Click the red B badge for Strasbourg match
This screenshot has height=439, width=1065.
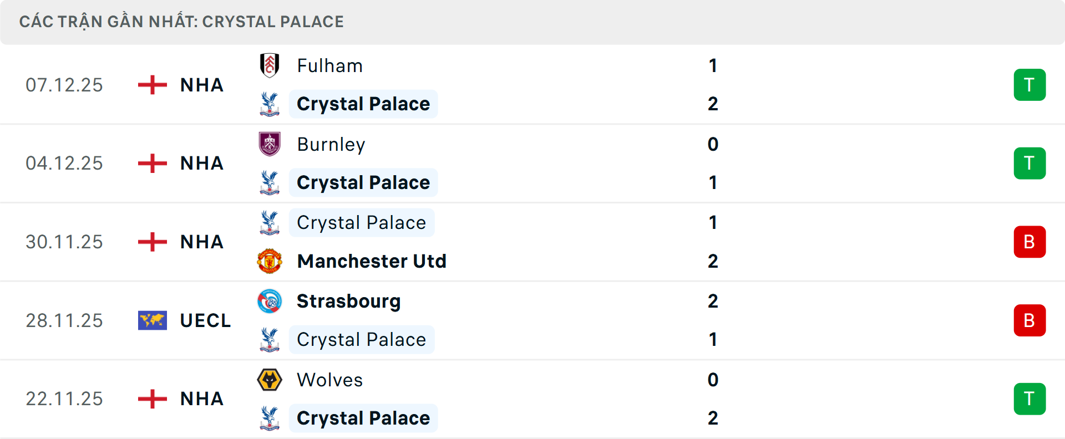click(1029, 320)
